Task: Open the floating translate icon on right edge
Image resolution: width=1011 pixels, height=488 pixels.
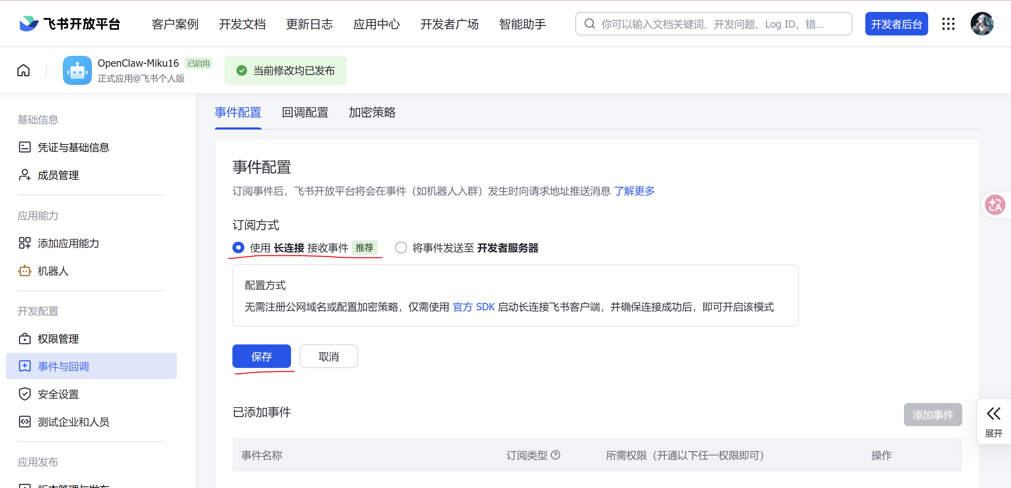Action: point(995,205)
